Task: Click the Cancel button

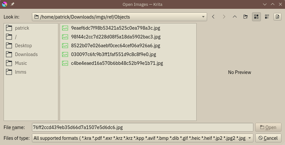Action: tap(268, 138)
